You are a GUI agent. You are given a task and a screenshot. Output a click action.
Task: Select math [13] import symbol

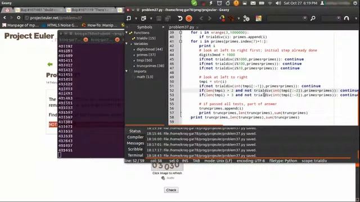pos(145,77)
